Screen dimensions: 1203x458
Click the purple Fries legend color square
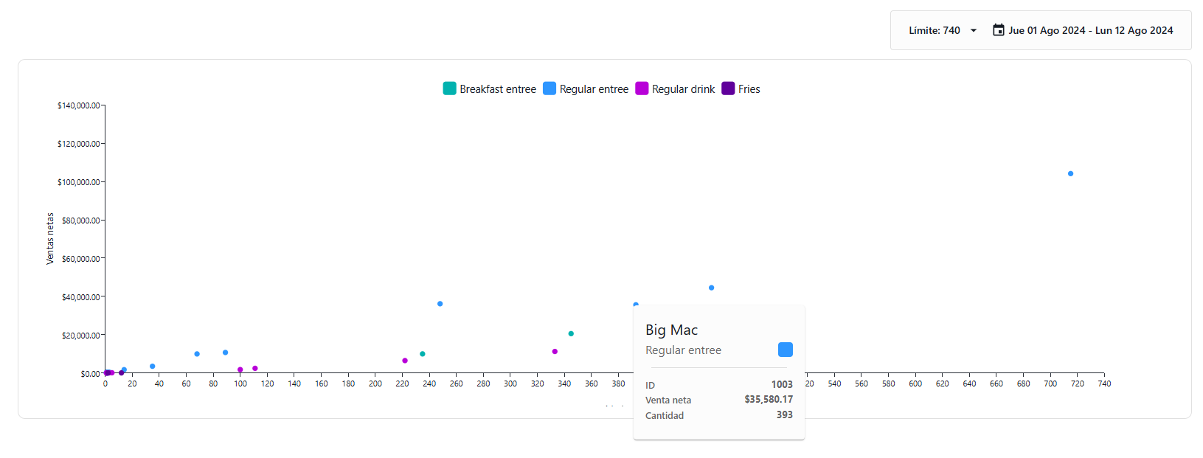click(x=728, y=89)
